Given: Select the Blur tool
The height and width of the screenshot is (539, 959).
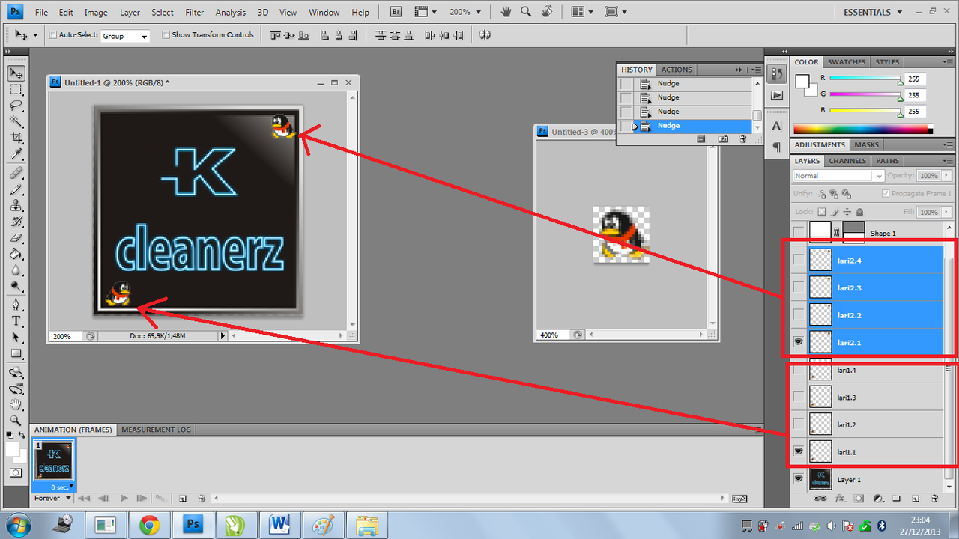Looking at the screenshot, I should (16, 270).
